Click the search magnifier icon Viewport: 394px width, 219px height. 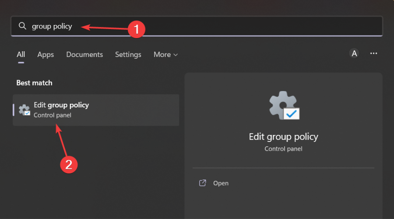click(22, 26)
